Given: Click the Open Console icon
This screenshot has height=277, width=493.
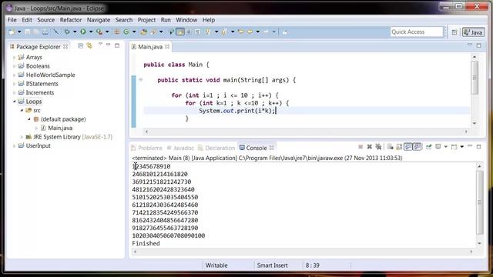Looking at the screenshot, I should tap(454, 147).
